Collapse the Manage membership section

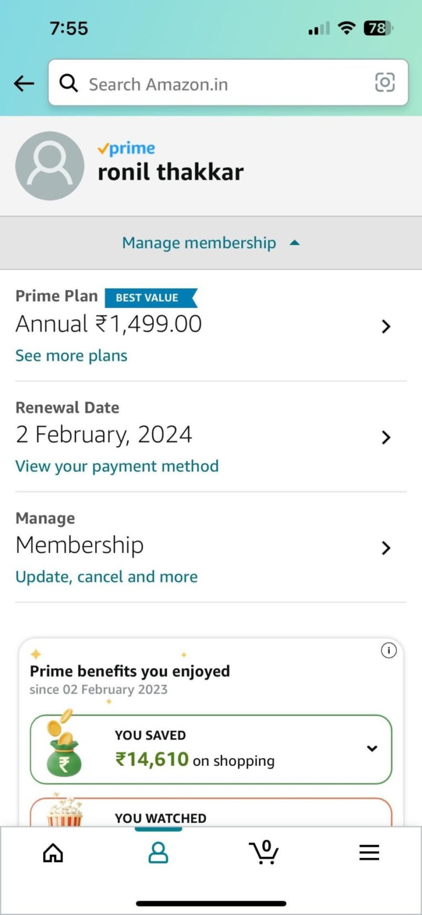click(210, 242)
